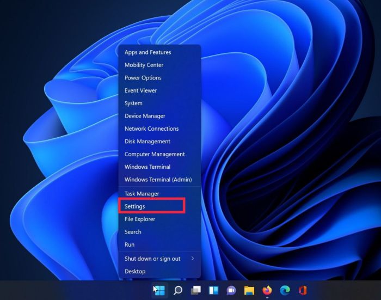Select Desktop menu entry

(x=159, y=271)
